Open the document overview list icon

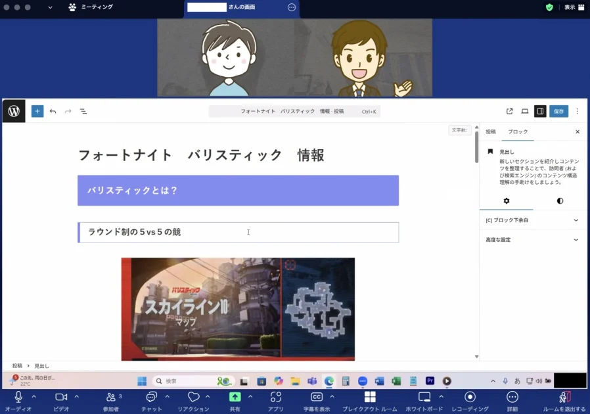[83, 111]
